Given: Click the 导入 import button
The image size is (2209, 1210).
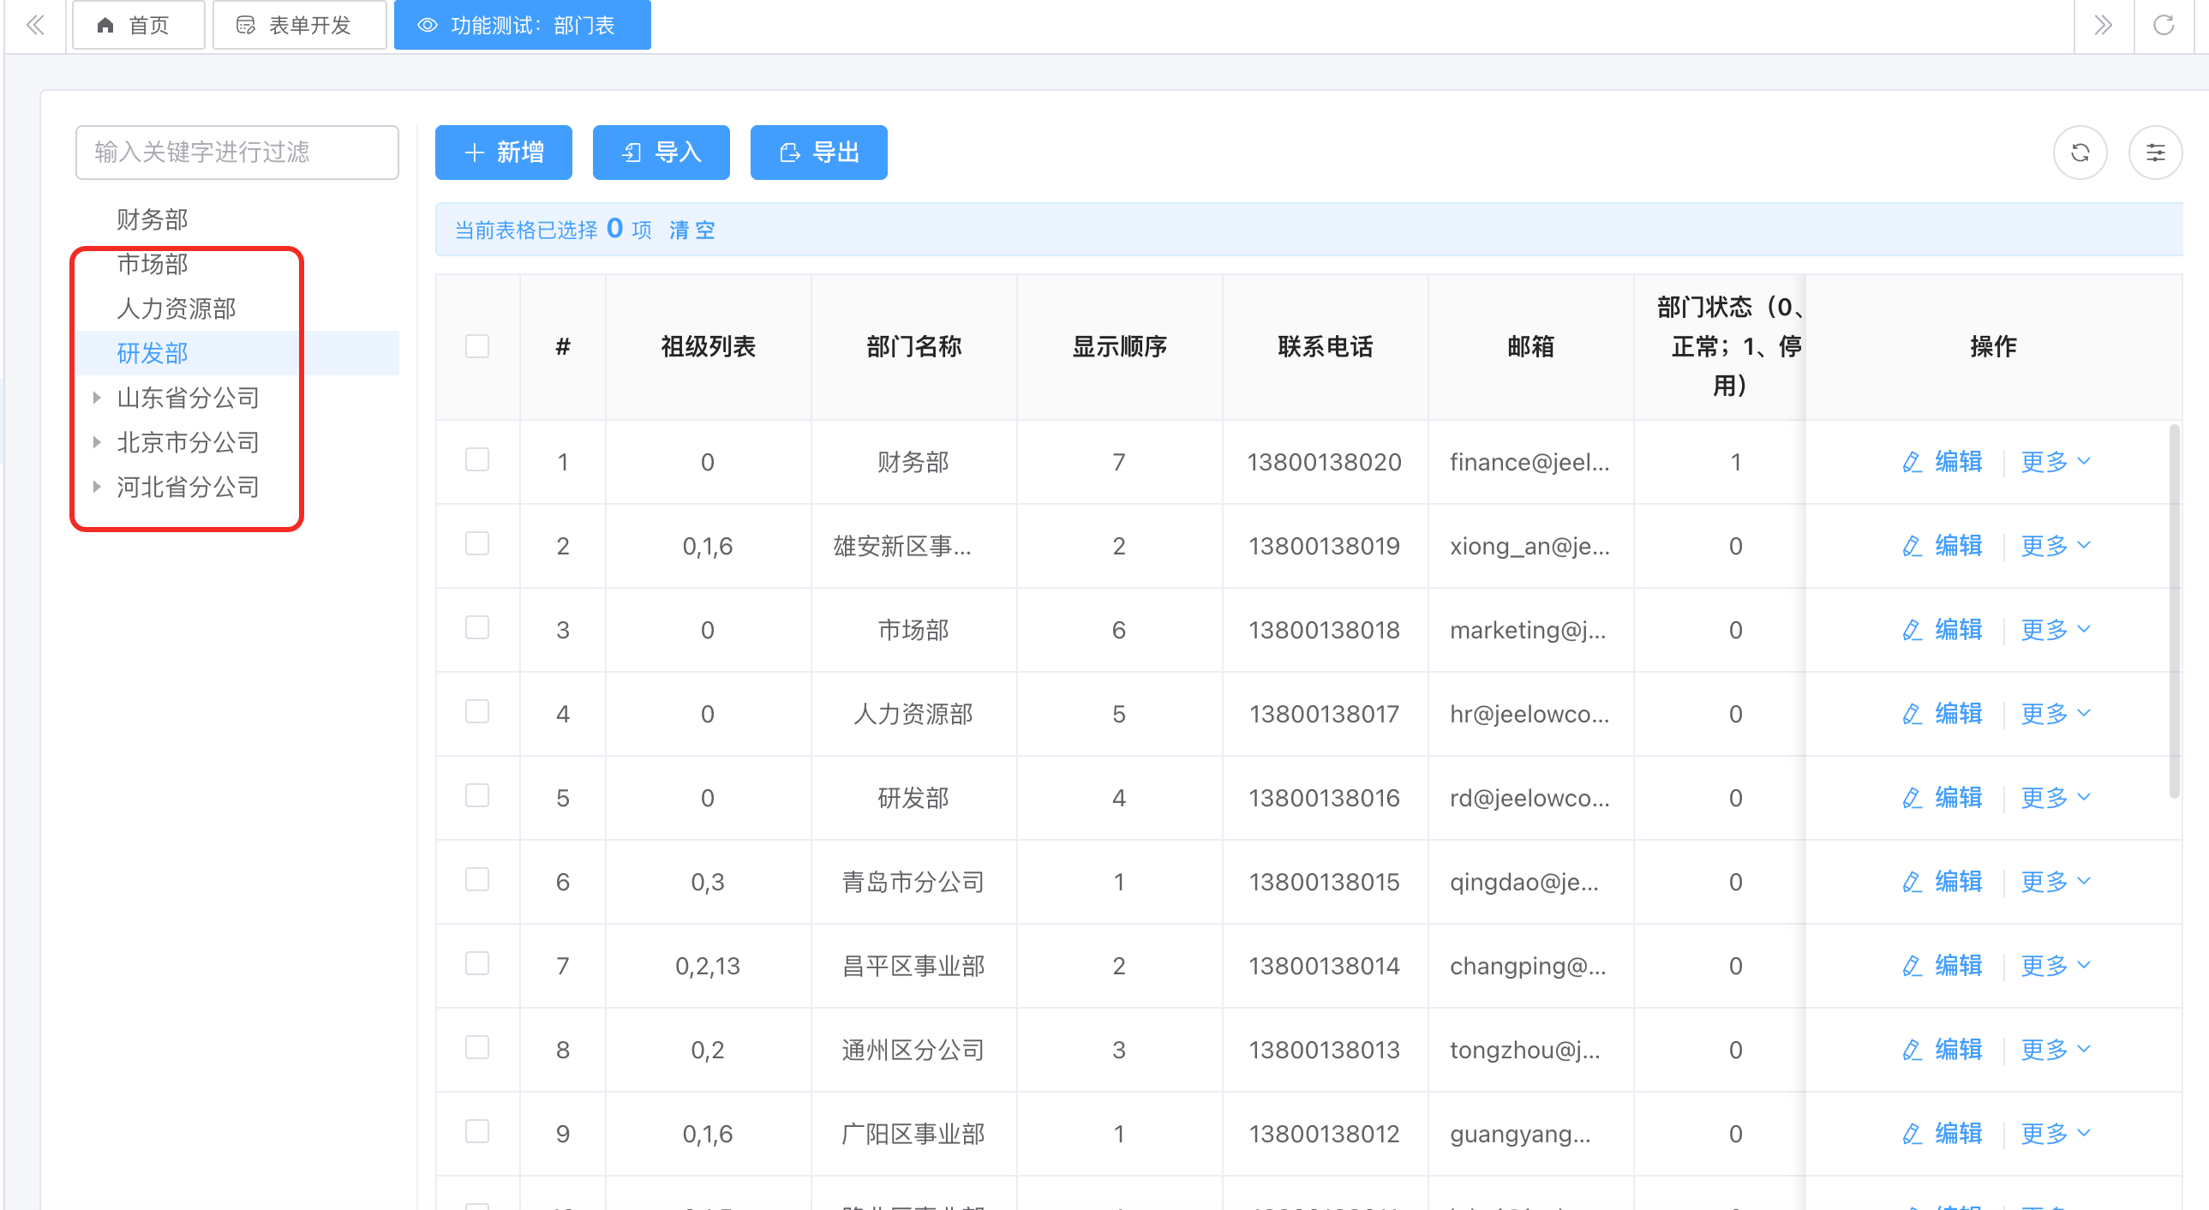Looking at the screenshot, I should tap(661, 153).
